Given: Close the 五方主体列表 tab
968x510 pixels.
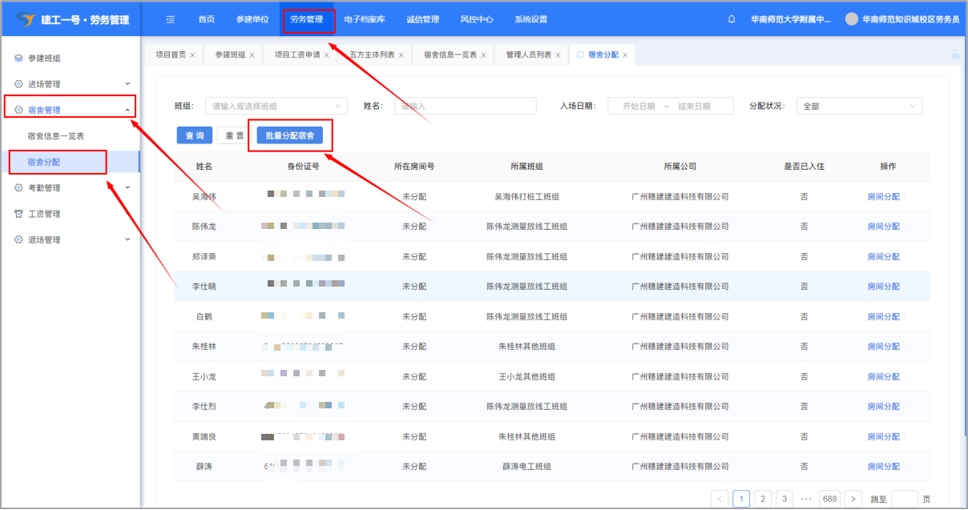Looking at the screenshot, I should 401,55.
